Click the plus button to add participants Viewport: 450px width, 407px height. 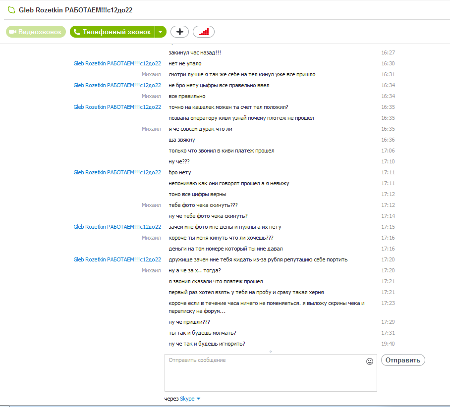pos(180,32)
